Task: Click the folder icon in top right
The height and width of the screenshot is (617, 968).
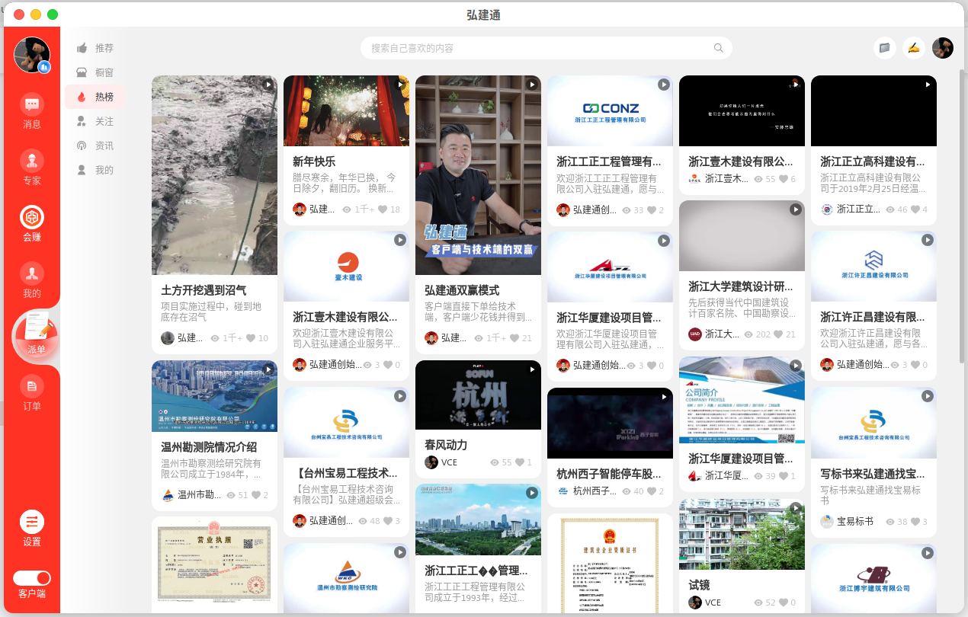Action: [884, 48]
